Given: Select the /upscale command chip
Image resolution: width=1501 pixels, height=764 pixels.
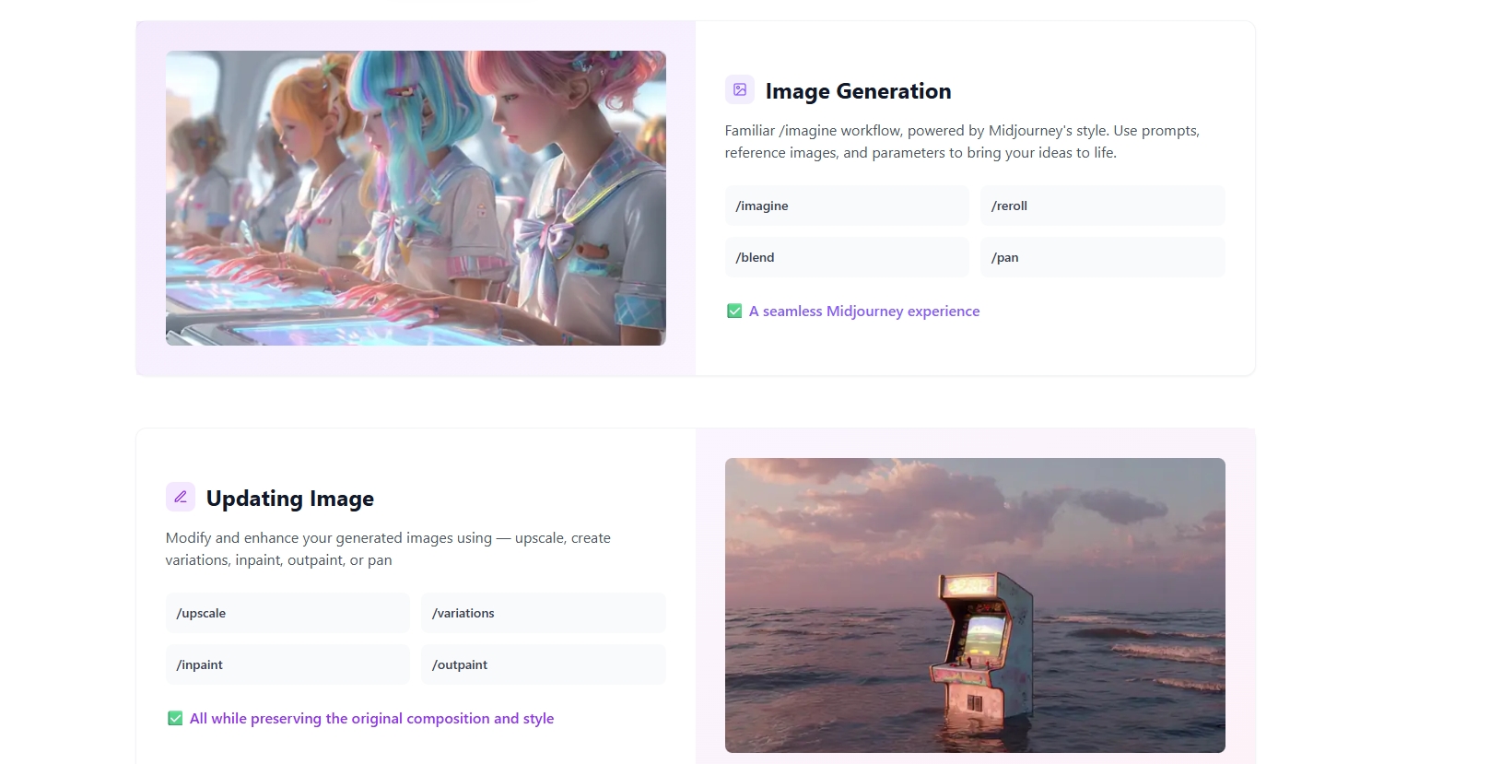Looking at the screenshot, I should pos(287,613).
